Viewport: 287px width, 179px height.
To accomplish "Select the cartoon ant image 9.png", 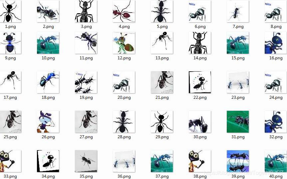I will [x=10, y=43].
